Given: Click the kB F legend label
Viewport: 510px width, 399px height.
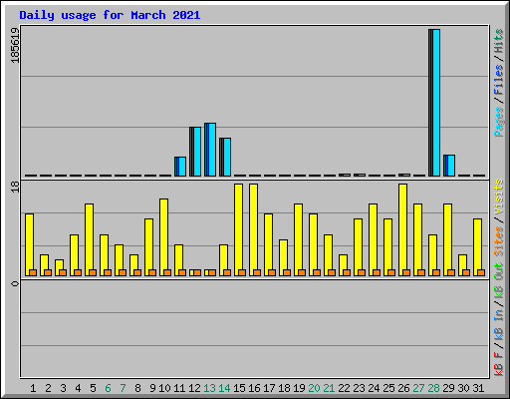Looking at the screenshot, I should tap(499, 363).
